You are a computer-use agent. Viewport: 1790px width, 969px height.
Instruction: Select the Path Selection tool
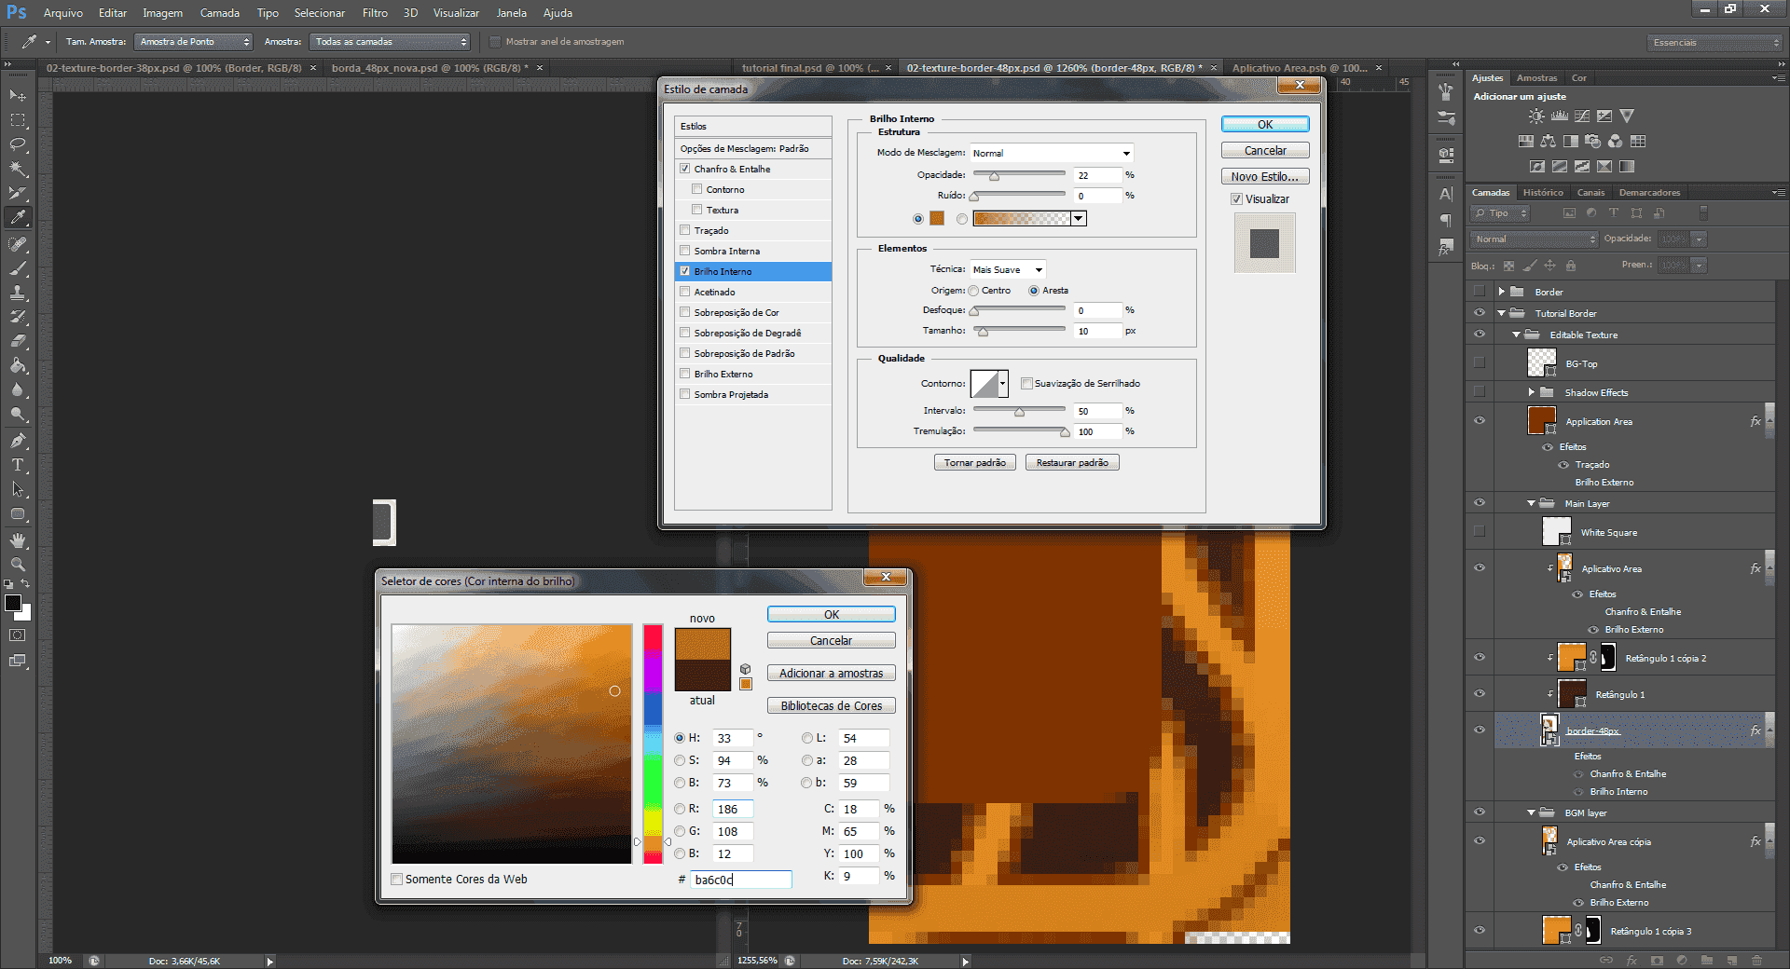click(x=18, y=489)
